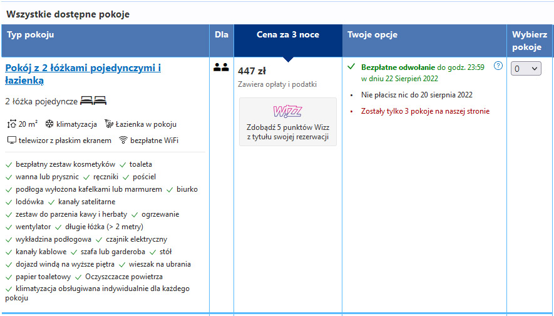The image size is (554, 316).
Task: Click 'dojazd windą na wyższe piętra' amenity
Action: pyautogui.click(x=65, y=264)
